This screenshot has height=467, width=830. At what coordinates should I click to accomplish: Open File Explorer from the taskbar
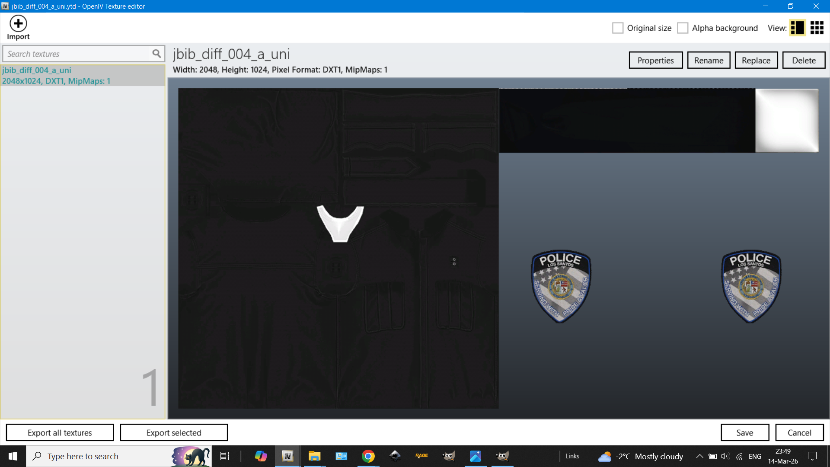[x=314, y=456]
